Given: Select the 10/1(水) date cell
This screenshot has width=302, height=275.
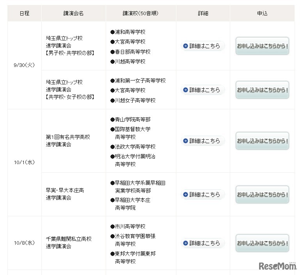Looking at the screenshot, I should 24,162.
